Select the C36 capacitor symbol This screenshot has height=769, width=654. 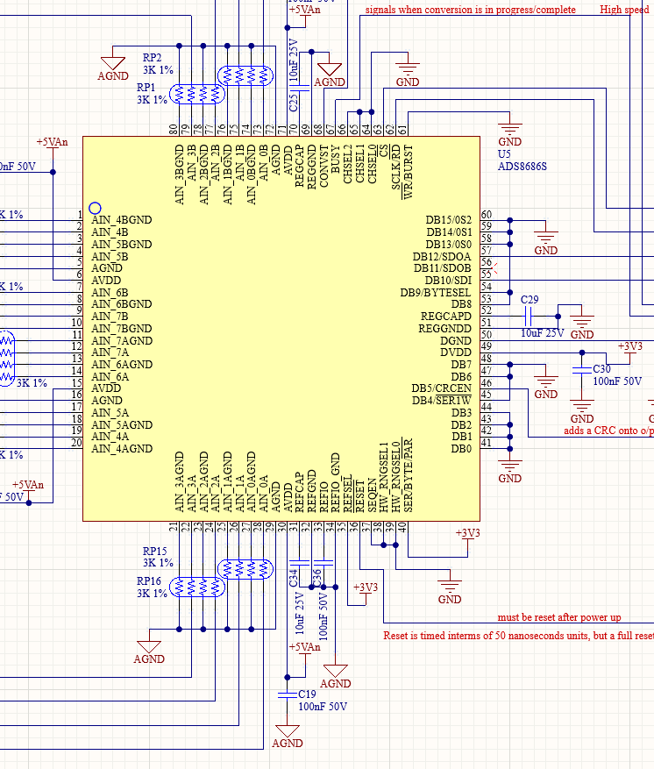click(x=323, y=563)
